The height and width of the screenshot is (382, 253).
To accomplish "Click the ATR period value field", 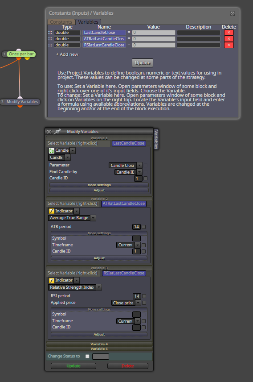I will pyautogui.click(x=136, y=227).
